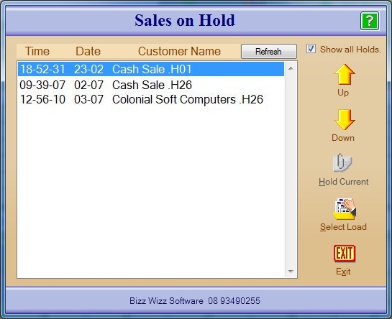Click the Time column header
The image size is (392, 319).
point(37,51)
